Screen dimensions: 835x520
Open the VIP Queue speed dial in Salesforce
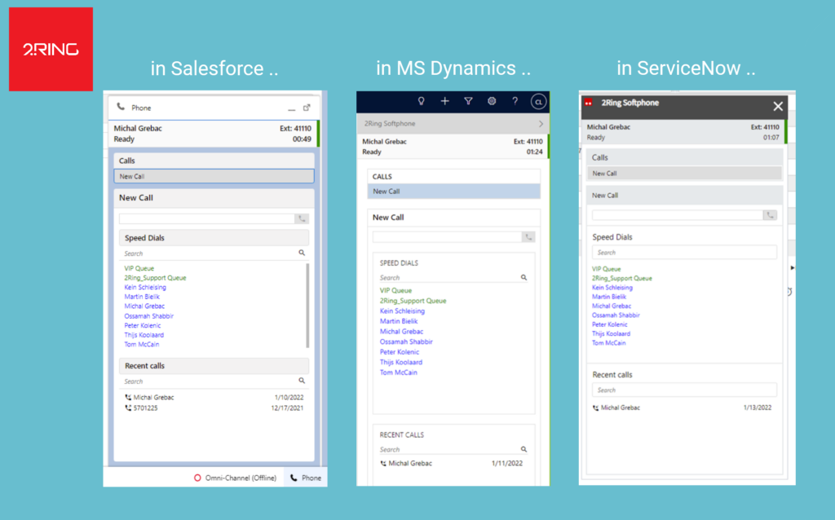tap(139, 267)
